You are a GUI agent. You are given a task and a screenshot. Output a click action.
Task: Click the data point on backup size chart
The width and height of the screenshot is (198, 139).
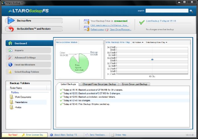tap(152, 59)
